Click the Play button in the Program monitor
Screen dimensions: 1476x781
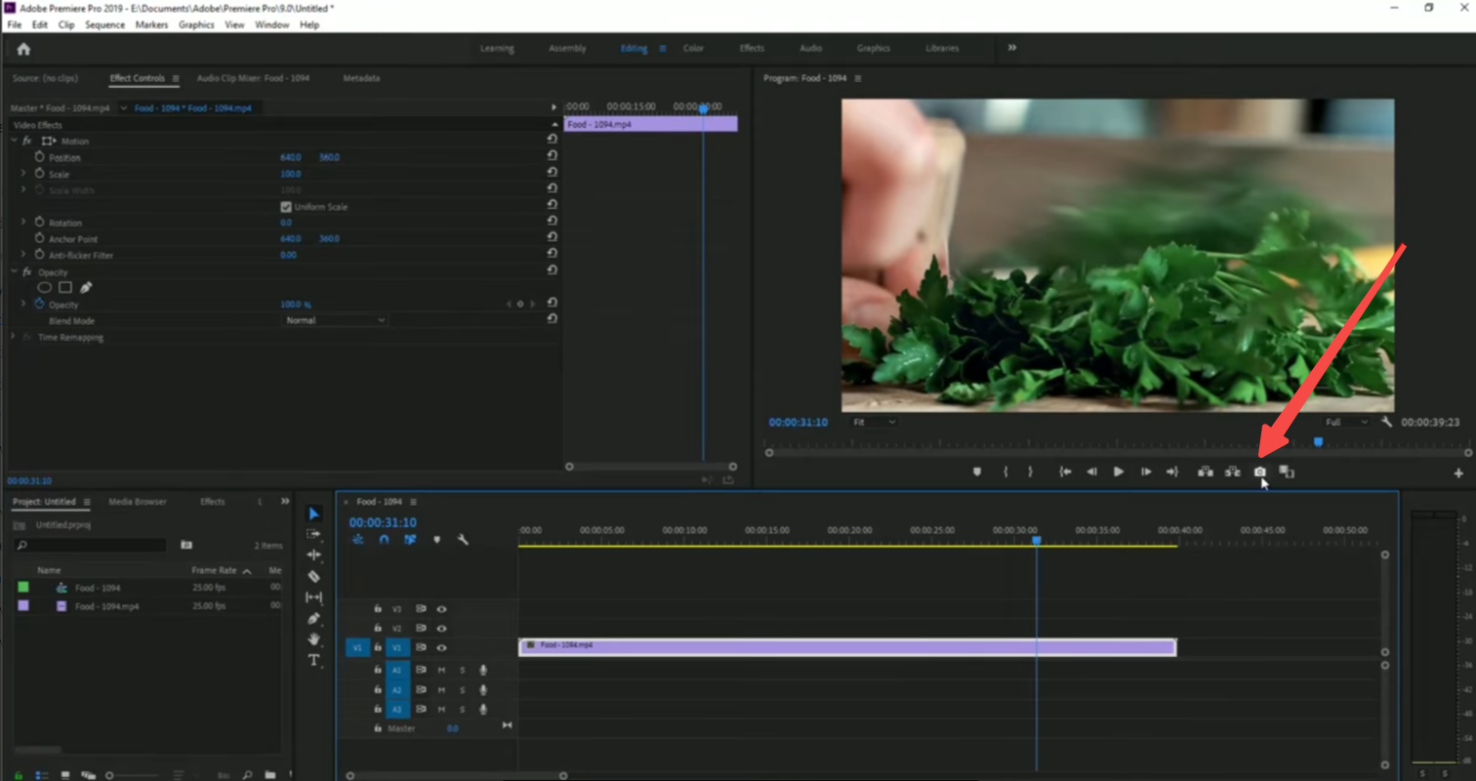coord(1118,472)
